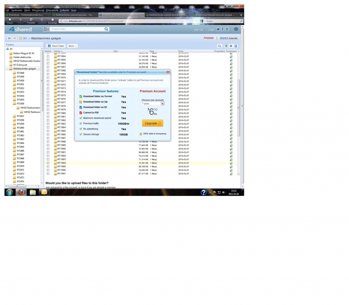Tick the checkbox for RT1964
Image resolution: width=349 pixels, height=305 pixels.
click(48, 57)
